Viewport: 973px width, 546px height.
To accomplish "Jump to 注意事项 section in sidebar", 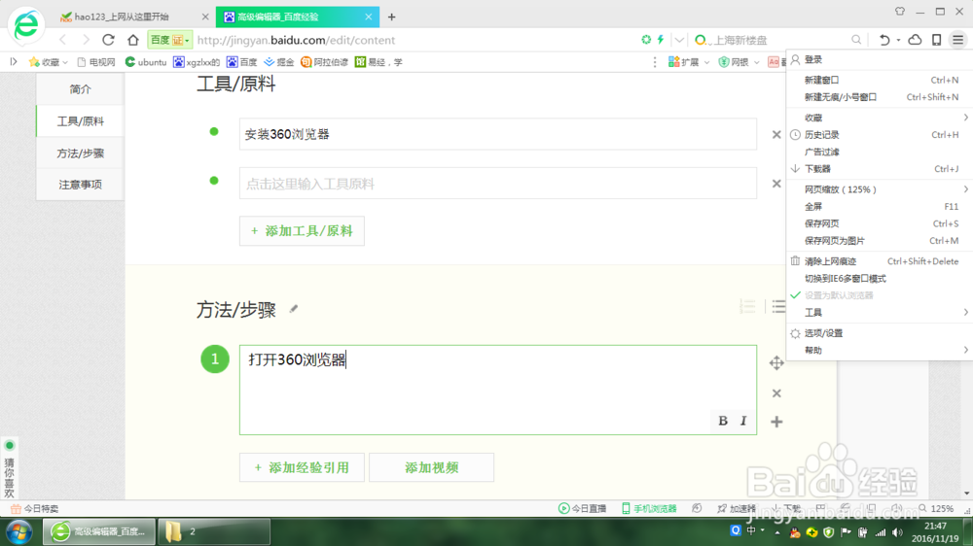I will (x=80, y=185).
